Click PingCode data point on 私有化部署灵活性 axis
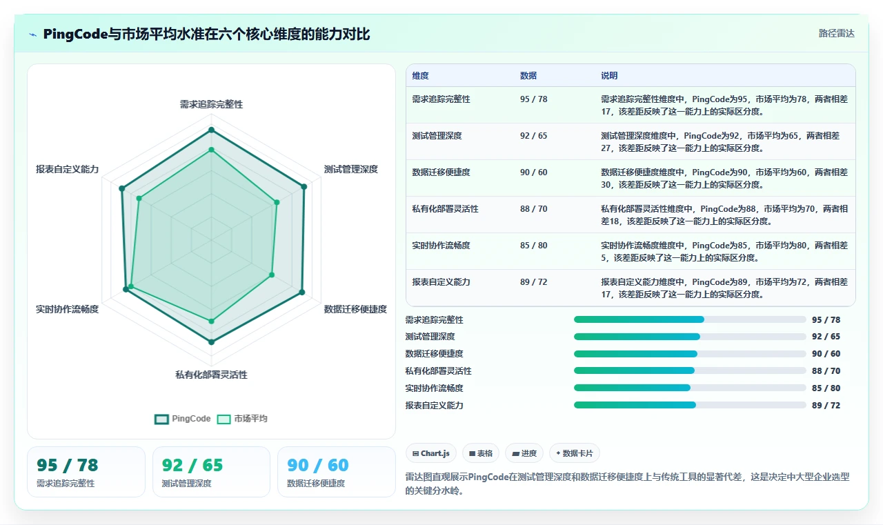This screenshot has width=883, height=525. [x=211, y=341]
